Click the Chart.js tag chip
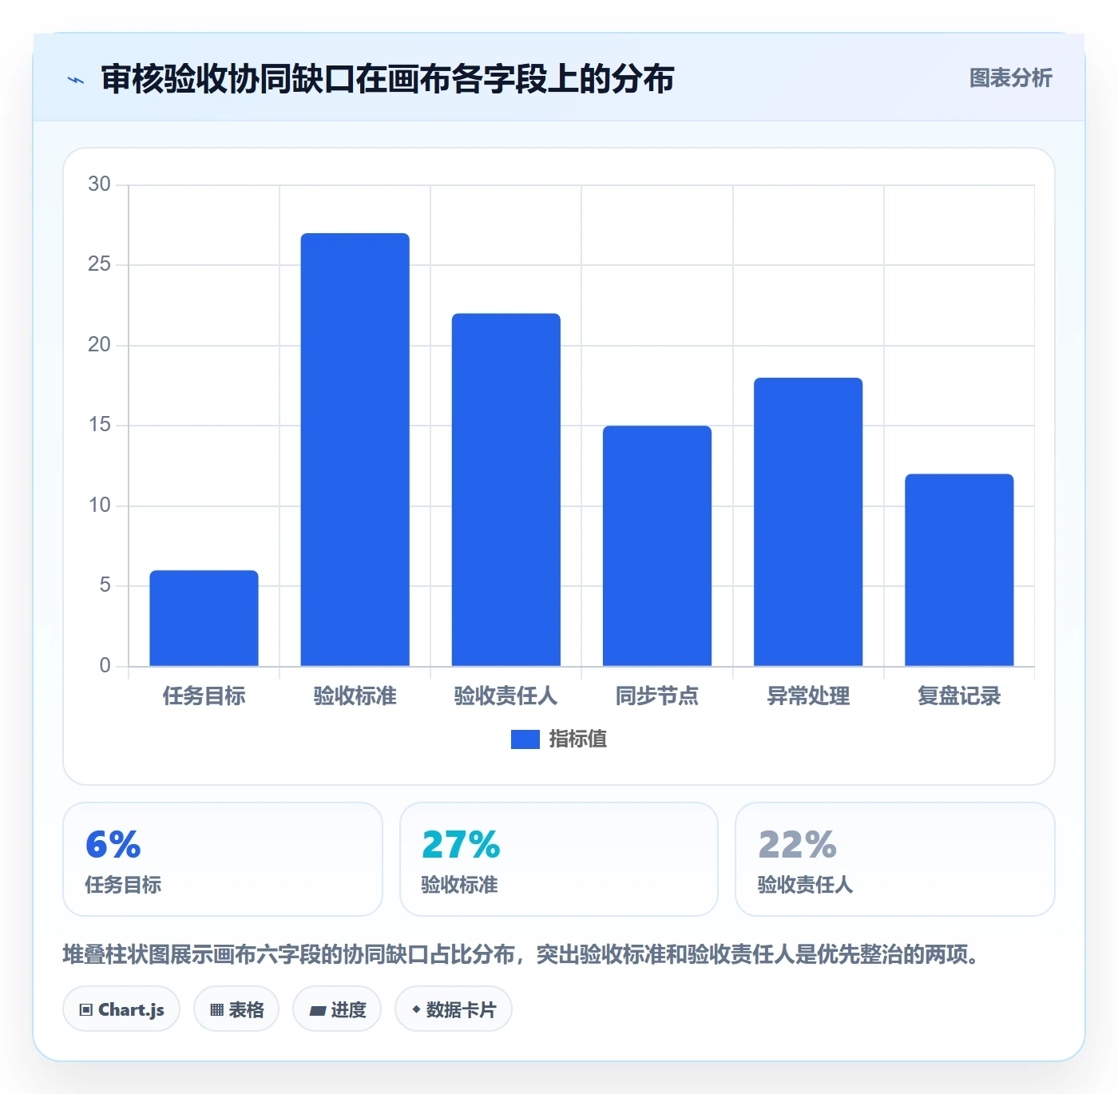 [x=121, y=1009]
